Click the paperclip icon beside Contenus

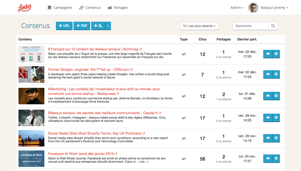click(81, 7)
